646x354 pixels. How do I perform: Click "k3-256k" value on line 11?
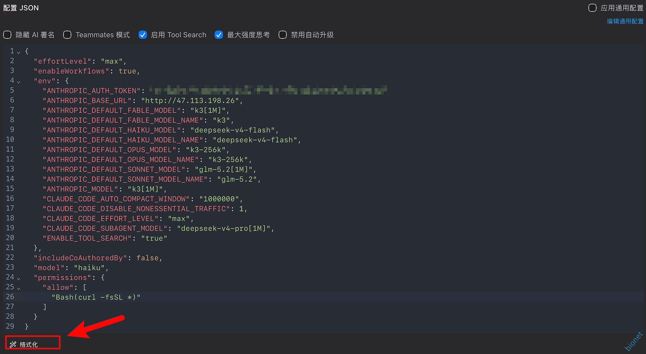click(206, 150)
